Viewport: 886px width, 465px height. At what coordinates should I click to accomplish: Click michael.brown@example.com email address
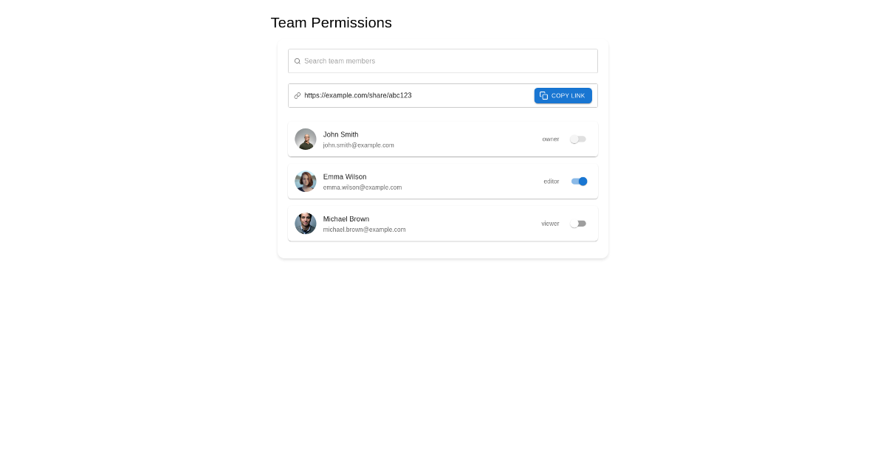(364, 230)
